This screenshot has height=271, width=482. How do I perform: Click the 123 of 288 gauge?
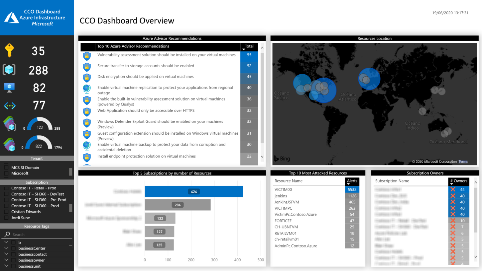(40, 124)
